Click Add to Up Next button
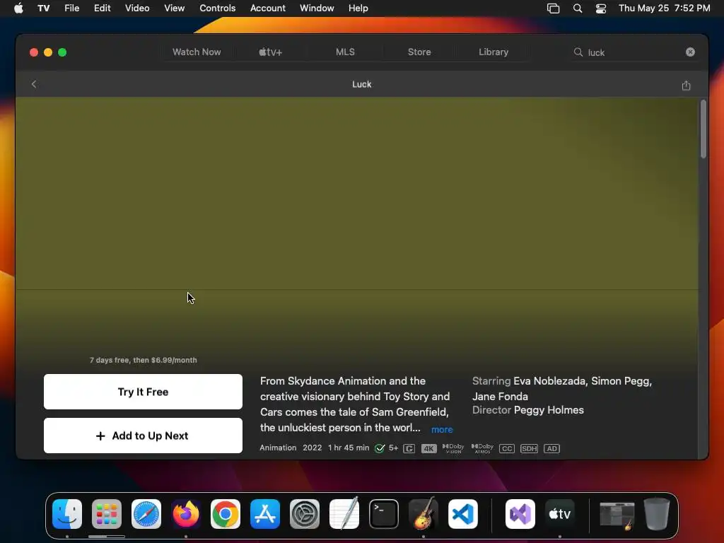The width and height of the screenshot is (724, 543). click(x=143, y=436)
